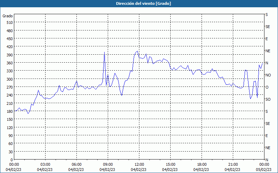278x173 pixels.
Task: Click the 270 y-axis value
Action: 10,87
